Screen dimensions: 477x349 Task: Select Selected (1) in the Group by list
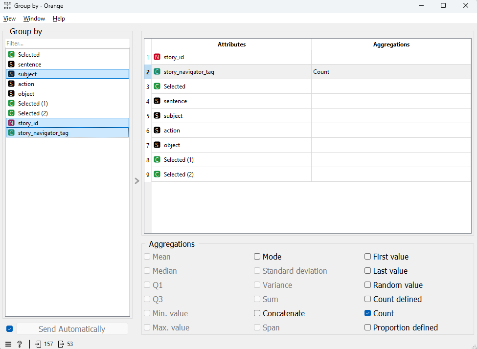[x=68, y=103]
